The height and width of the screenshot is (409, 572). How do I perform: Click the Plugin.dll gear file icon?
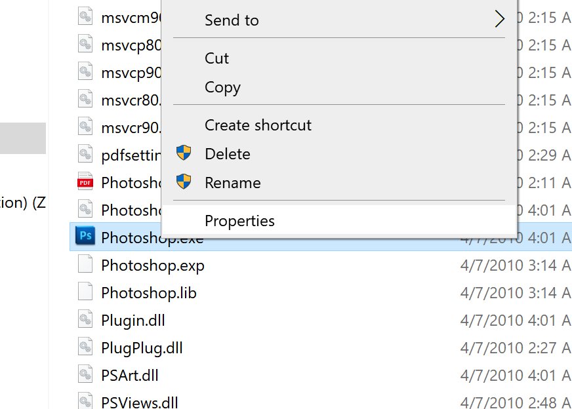pos(85,320)
